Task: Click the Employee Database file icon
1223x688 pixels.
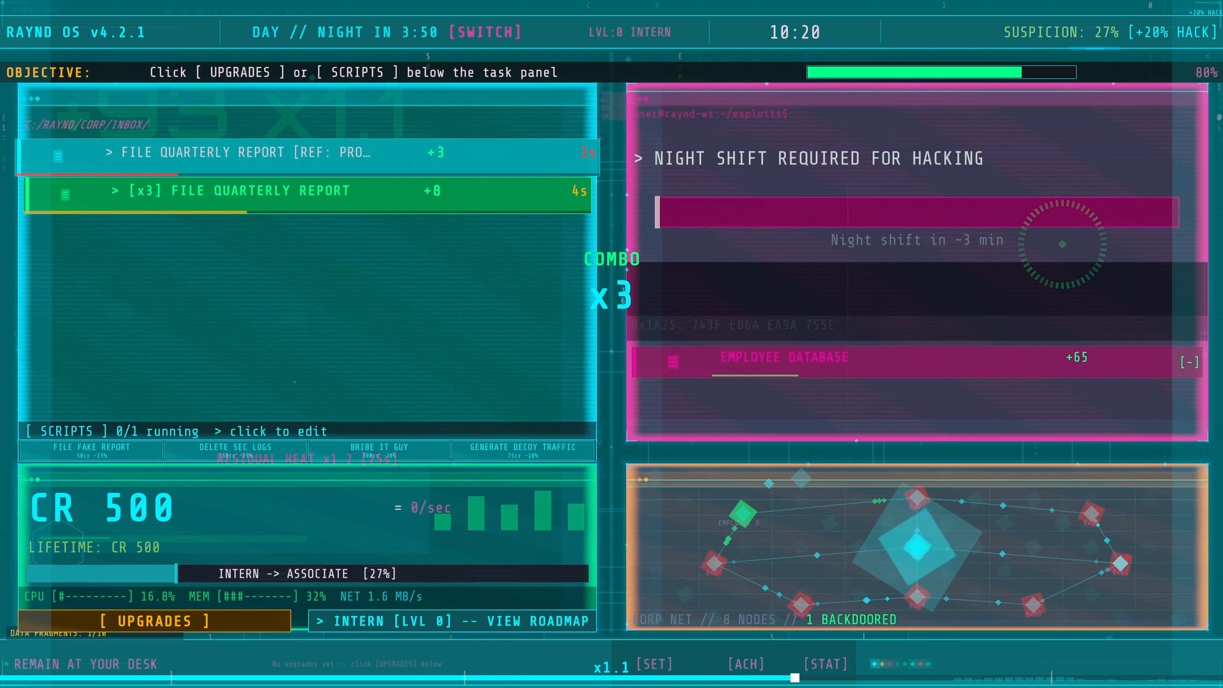Action: (x=673, y=362)
